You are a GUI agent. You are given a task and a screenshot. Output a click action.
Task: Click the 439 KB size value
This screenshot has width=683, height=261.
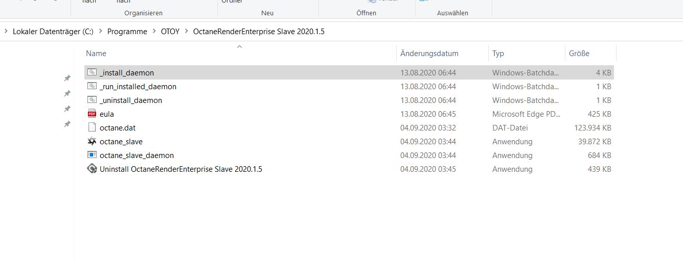[x=599, y=169]
